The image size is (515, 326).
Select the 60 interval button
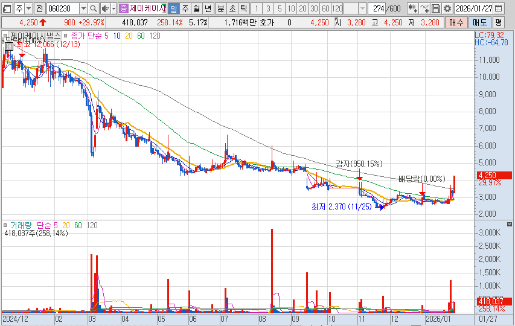coord(325,8)
